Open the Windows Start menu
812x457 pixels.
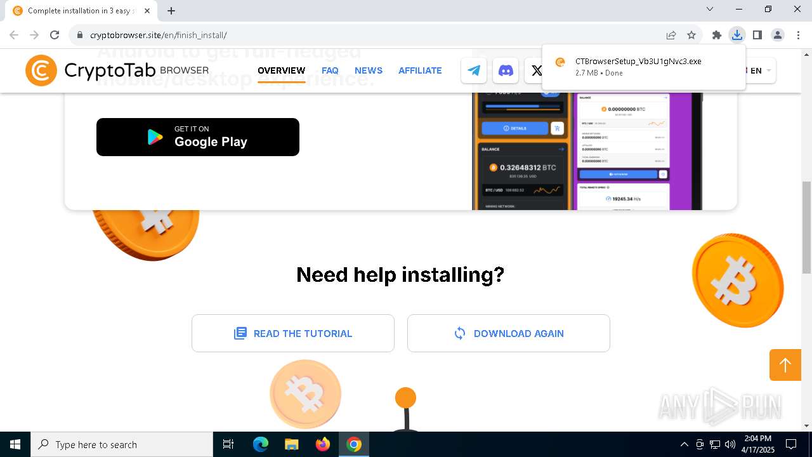[x=15, y=444]
